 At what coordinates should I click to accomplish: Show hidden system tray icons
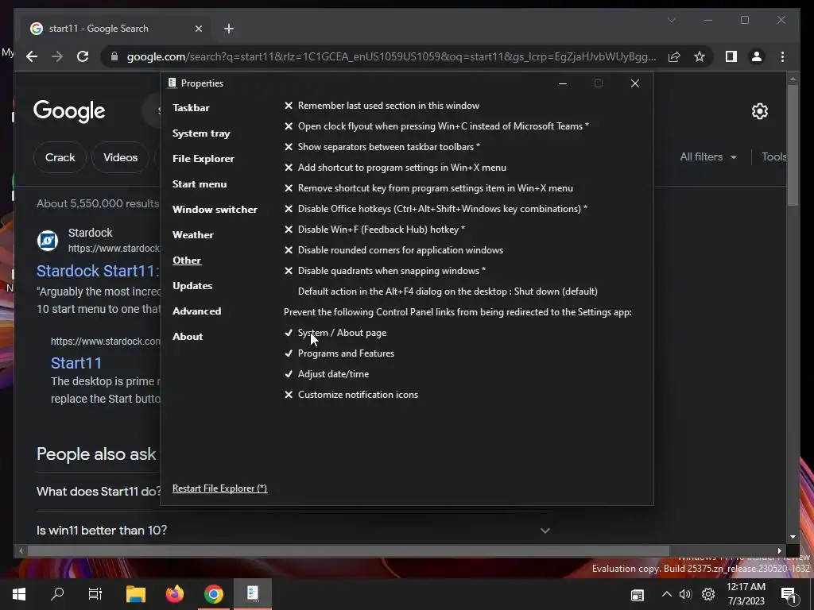(667, 594)
